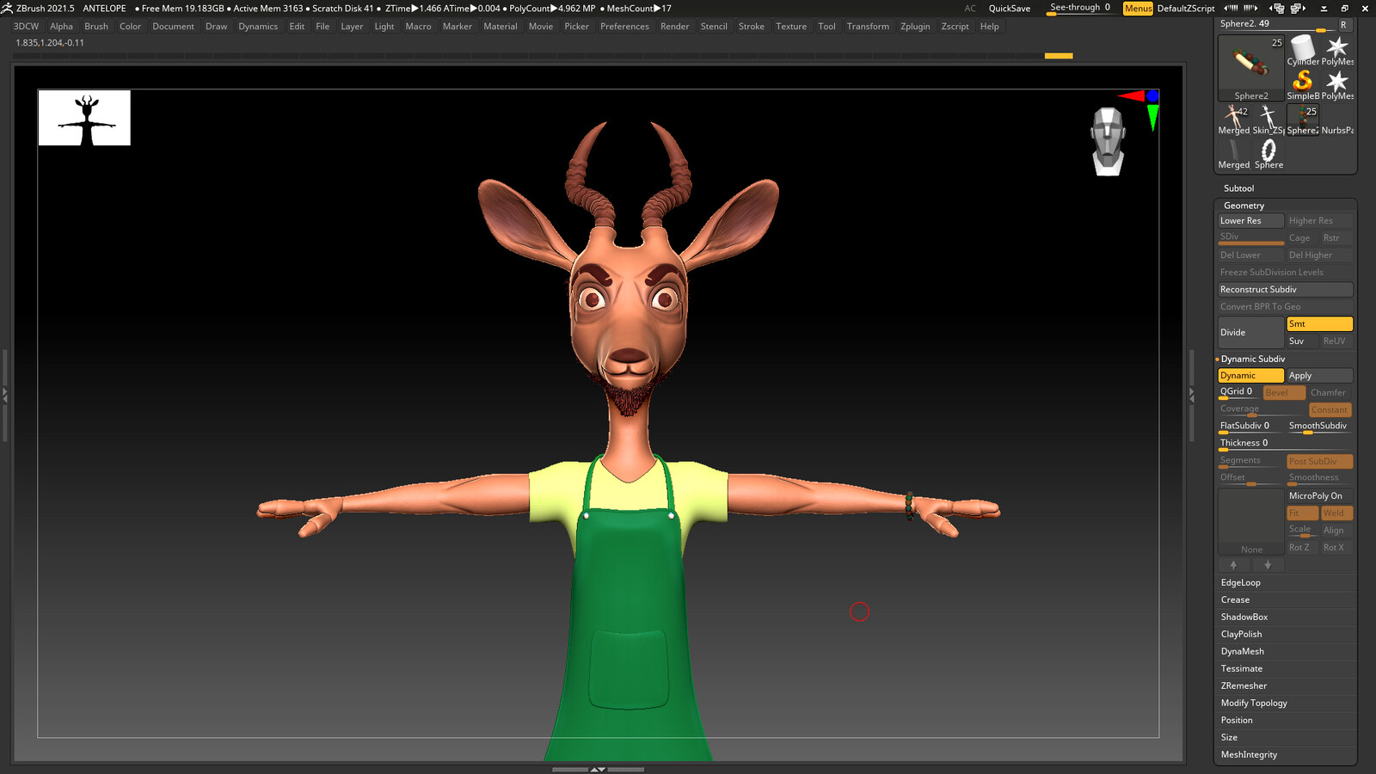Expand the Subtool section
Screen dimensions: 1376x774
click(x=1238, y=188)
